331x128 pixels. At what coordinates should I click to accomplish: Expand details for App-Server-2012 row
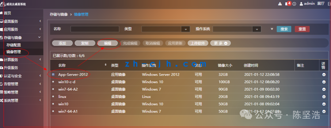point(324,75)
